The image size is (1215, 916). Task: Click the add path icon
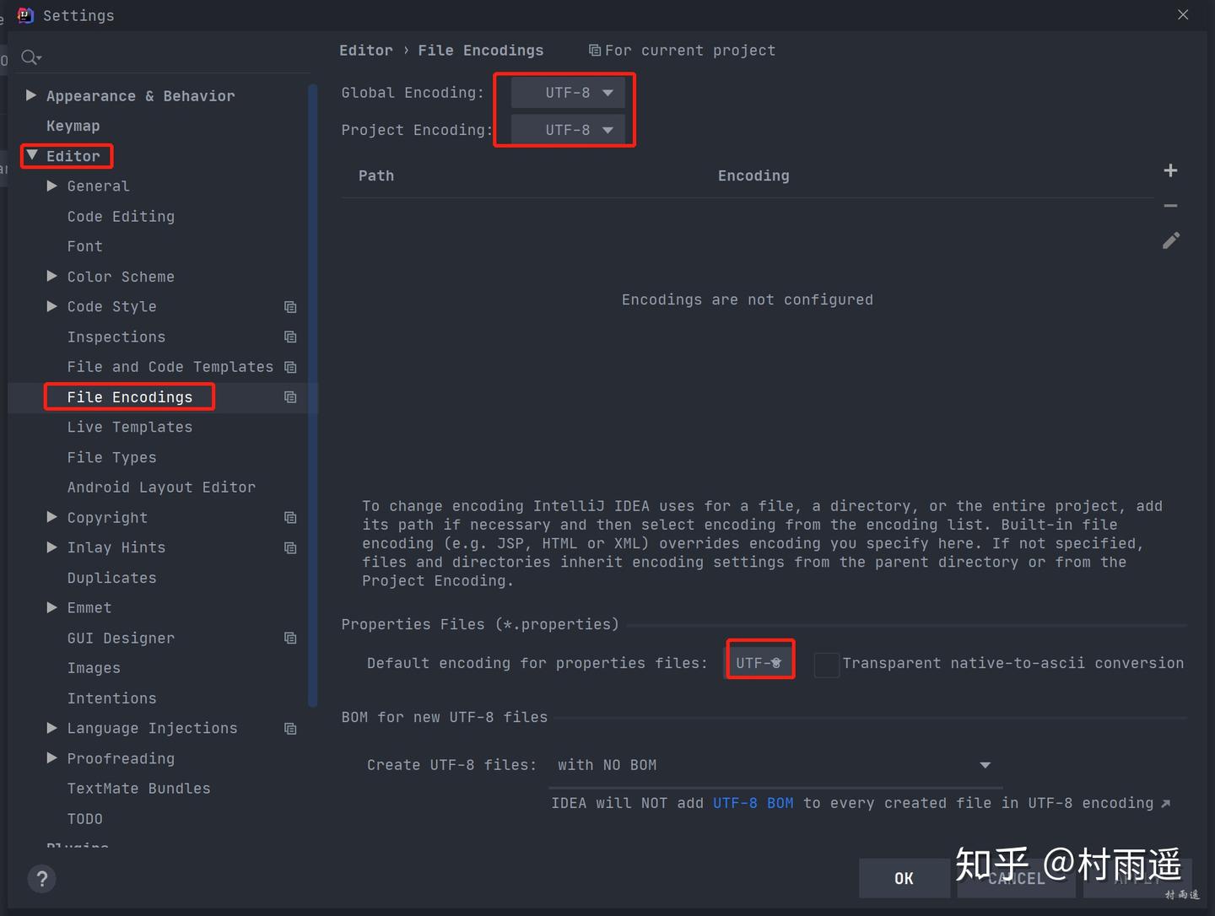[1170, 170]
